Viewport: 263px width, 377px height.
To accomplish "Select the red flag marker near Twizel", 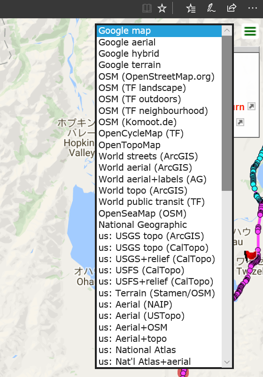I will click(x=250, y=255).
